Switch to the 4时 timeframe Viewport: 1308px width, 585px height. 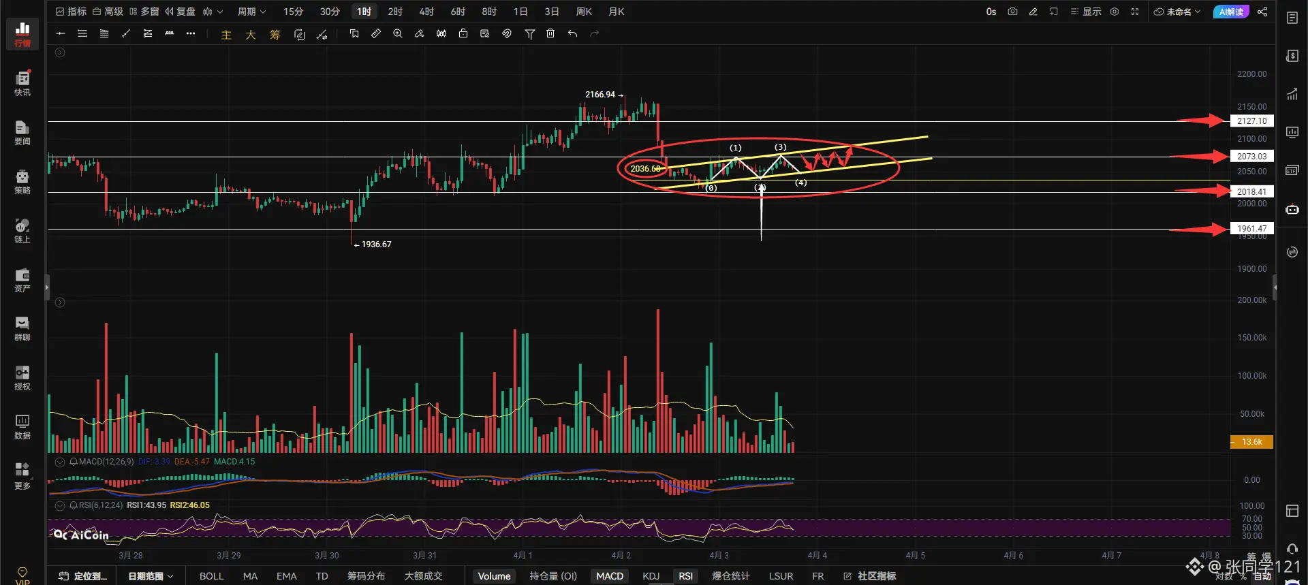pyautogui.click(x=426, y=12)
